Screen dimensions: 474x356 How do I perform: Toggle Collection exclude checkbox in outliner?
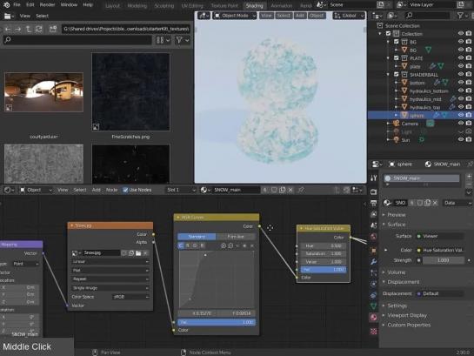tap(389, 34)
